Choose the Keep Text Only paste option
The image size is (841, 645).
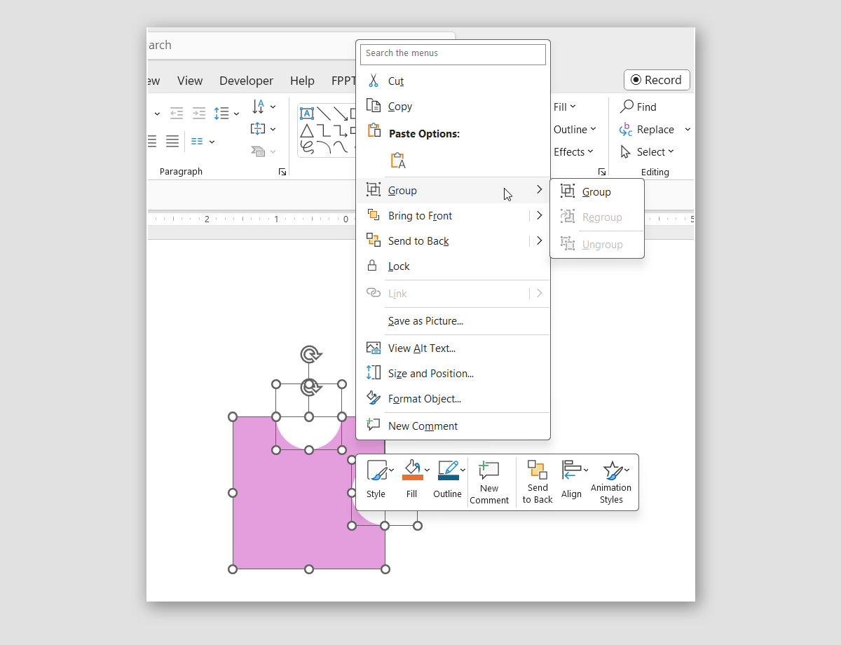coord(398,161)
